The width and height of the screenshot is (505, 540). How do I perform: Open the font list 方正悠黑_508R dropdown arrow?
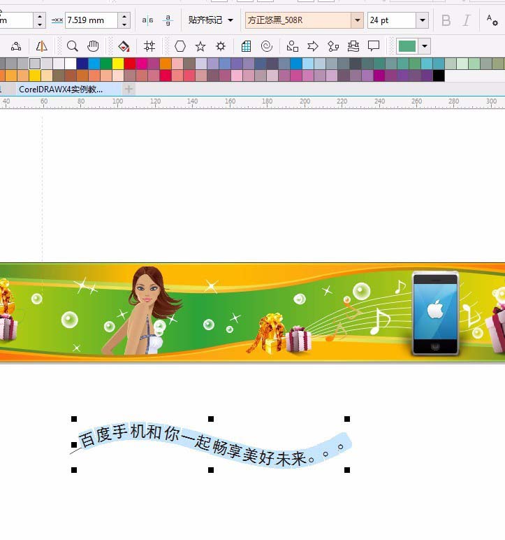pyautogui.click(x=358, y=20)
